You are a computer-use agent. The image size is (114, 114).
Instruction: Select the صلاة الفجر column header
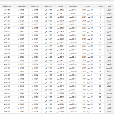click(x=73, y=6)
